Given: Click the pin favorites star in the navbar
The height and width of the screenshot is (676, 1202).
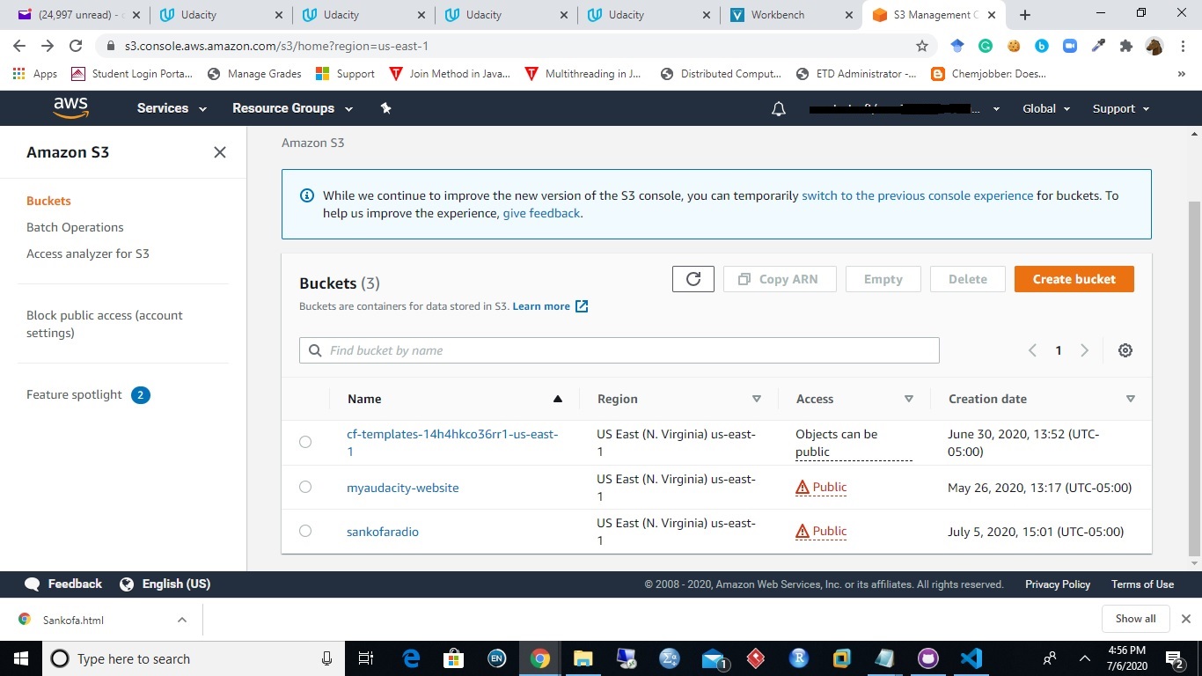Looking at the screenshot, I should [385, 107].
